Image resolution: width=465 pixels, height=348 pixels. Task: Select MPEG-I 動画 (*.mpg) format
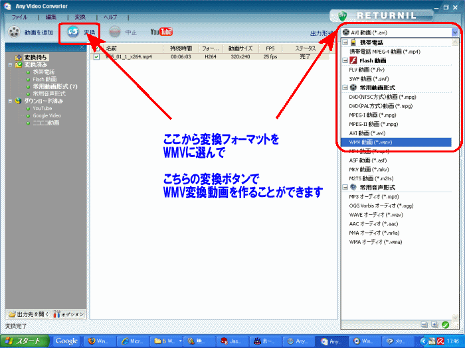point(373,115)
